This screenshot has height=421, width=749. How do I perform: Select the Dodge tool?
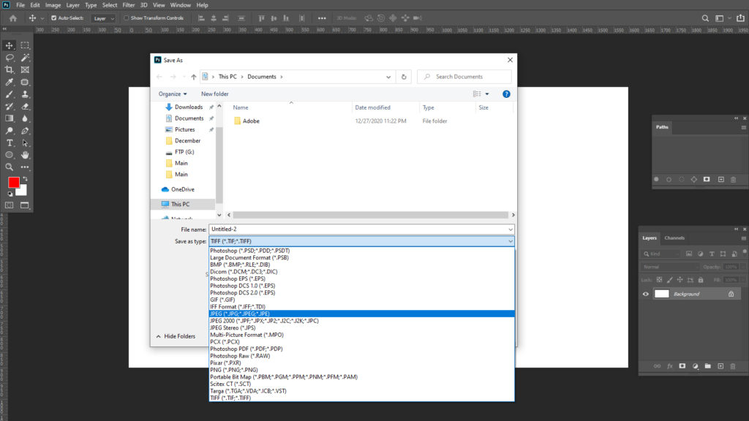coord(9,130)
